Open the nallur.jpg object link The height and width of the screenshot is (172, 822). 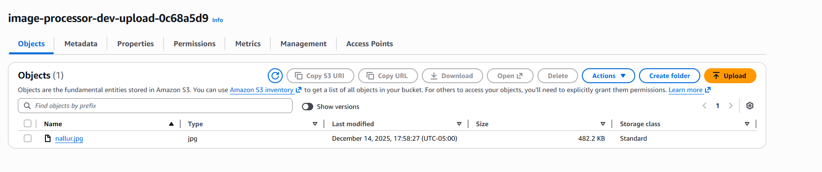pos(69,138)
